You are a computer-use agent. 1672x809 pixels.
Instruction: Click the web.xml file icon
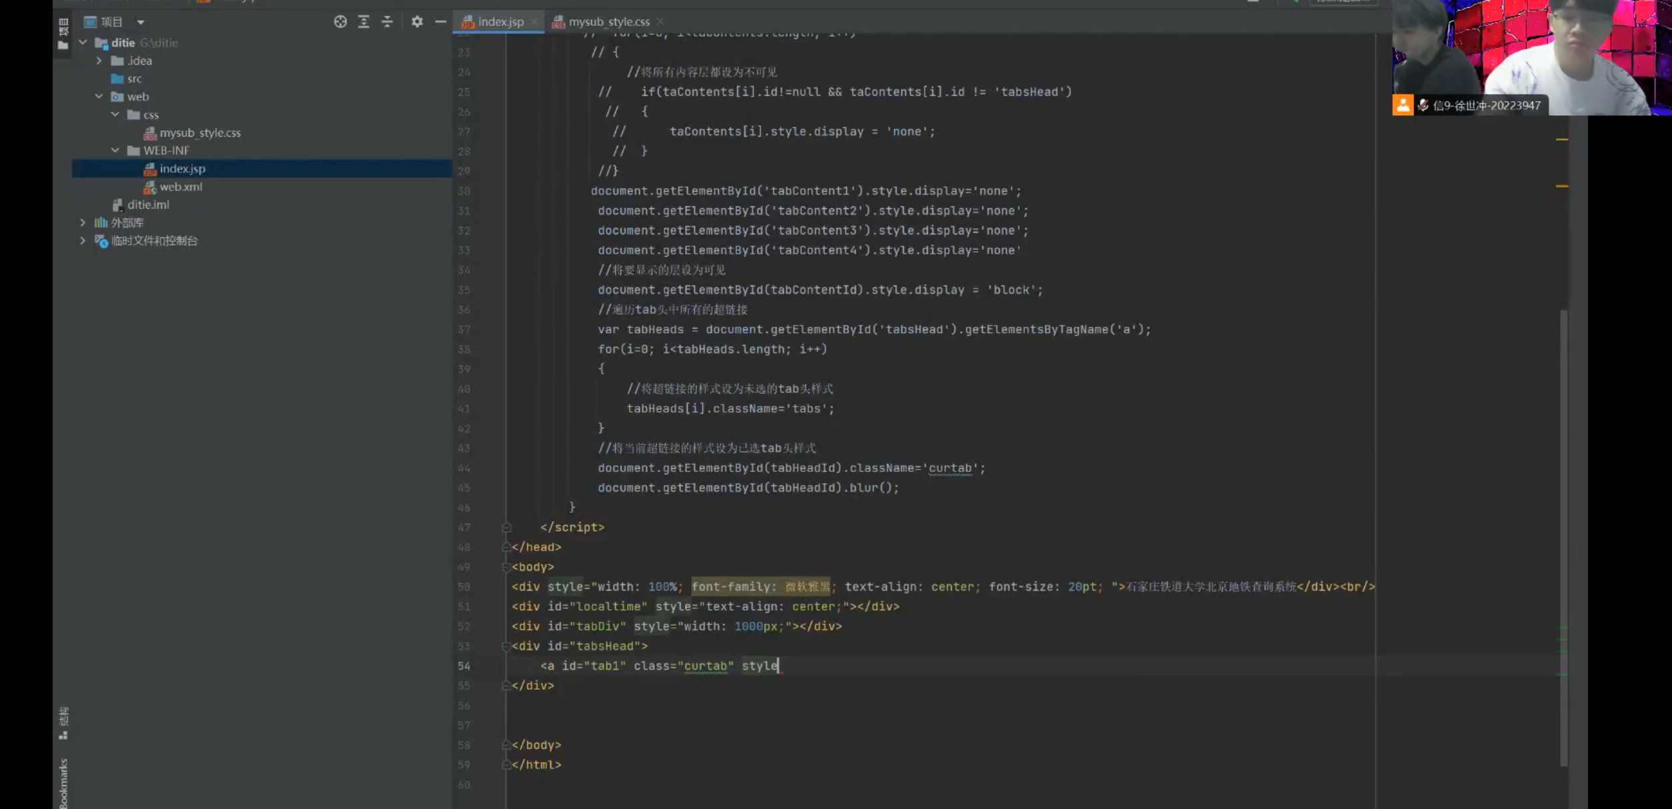click(x=150, y=187)
